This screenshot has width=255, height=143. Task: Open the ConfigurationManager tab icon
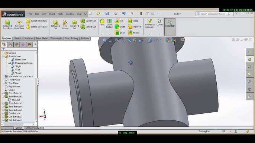tap(17, 44)
